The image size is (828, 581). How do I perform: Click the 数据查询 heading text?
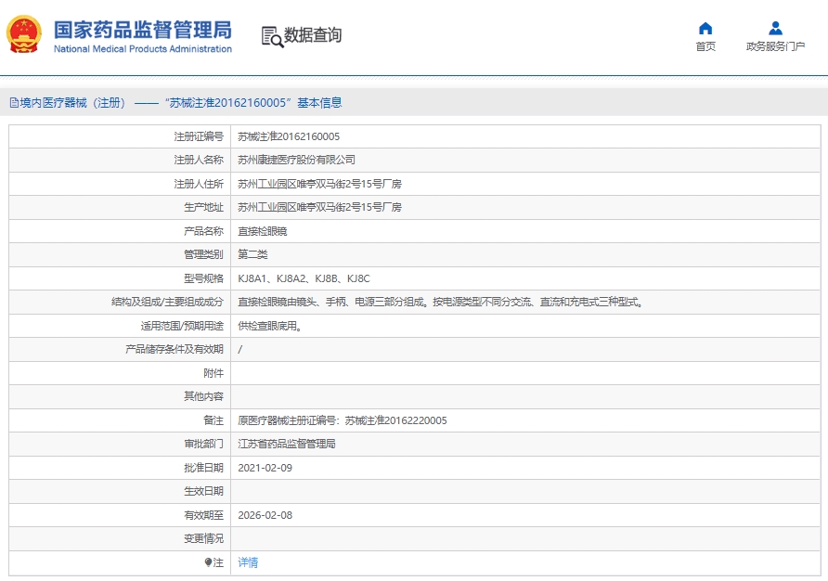tap(313, 35)
